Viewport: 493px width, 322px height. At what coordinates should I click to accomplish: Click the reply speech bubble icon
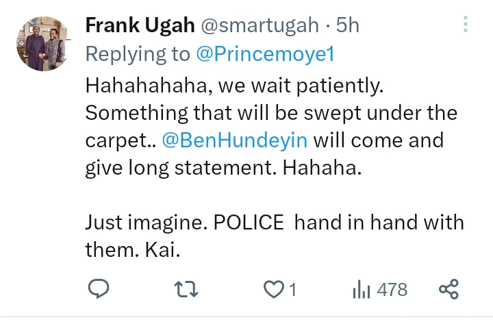point(99,289)
